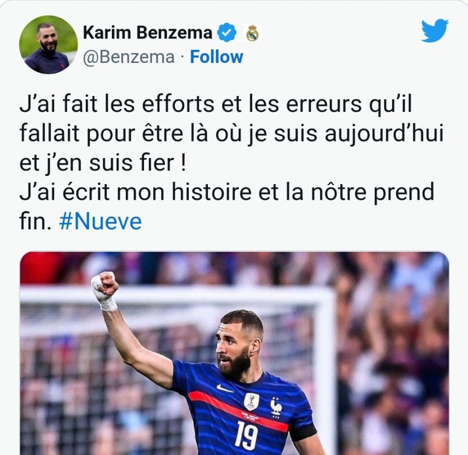Open the #Nueve hashtag

click(100, 222)
